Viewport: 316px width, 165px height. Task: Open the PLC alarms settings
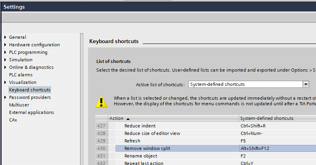pyautogui.click(x=21, y=75)
